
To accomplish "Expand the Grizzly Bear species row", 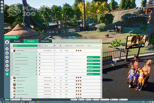I will (12, 84).
